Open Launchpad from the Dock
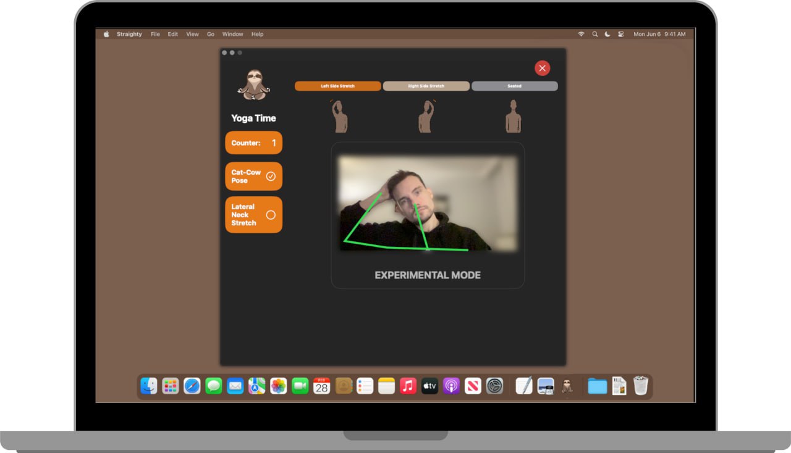The image size is (791, 453). pos(171,386)
